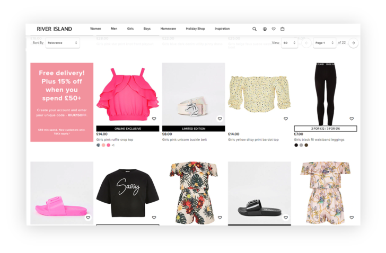
Task: Open the pink ruffle crop top image
Action: pyautogui.click(x=127, y=94)
